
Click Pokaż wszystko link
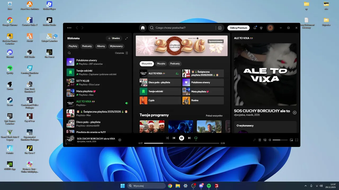coord(214,116)
